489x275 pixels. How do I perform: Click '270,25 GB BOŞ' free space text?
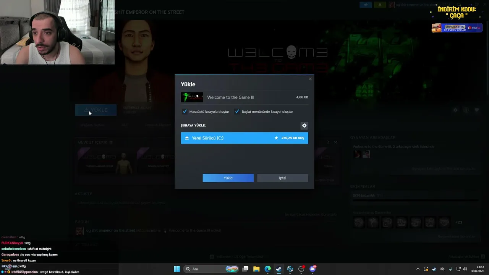coord(293,138)
